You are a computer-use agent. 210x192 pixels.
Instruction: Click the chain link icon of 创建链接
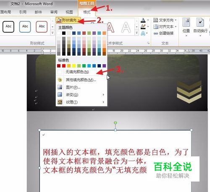[x=155, y=34]
